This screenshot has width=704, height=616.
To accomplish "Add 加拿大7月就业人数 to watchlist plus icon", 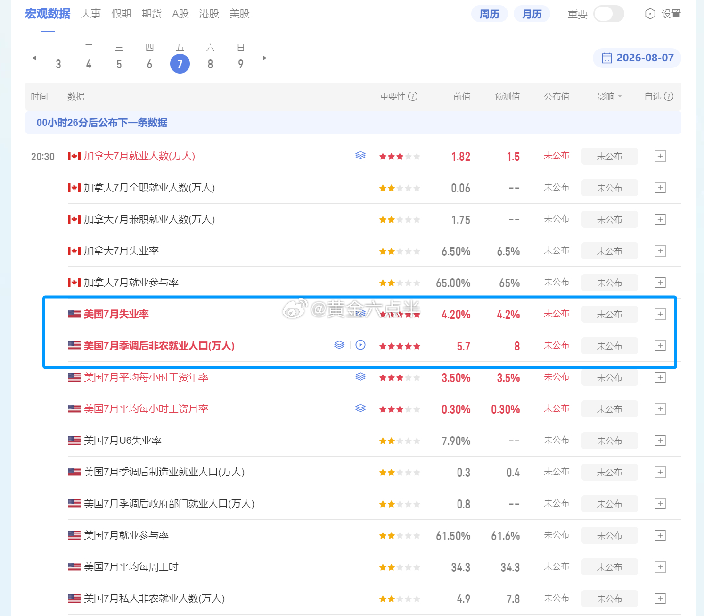I will [x=660, y=156].
